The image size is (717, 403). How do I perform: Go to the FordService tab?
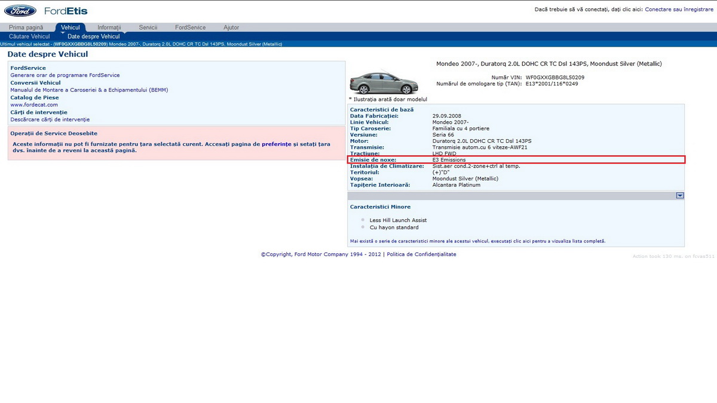[x=190, y=27]
